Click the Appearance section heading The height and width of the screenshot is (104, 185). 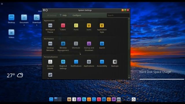(x=49, y=21)
